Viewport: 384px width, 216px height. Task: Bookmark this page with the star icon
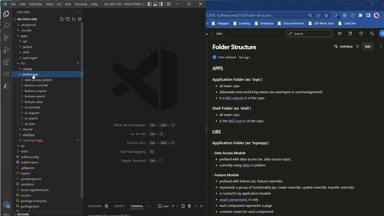(326, 16)
